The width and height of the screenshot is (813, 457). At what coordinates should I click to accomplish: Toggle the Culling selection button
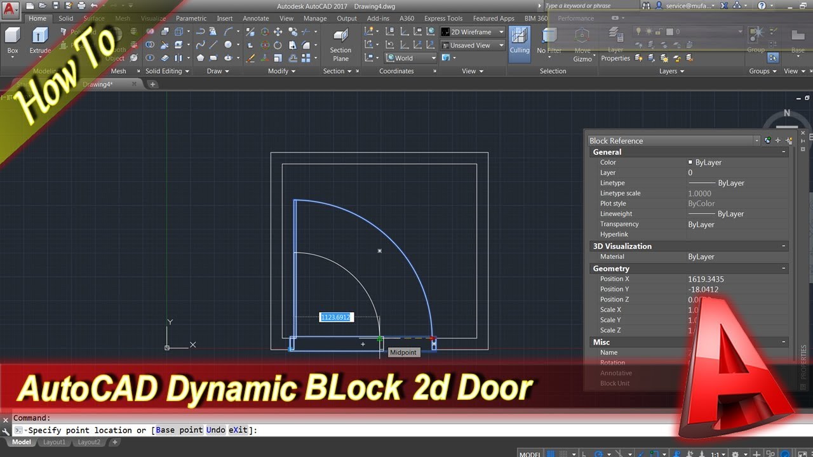click(x=520, y=44)
